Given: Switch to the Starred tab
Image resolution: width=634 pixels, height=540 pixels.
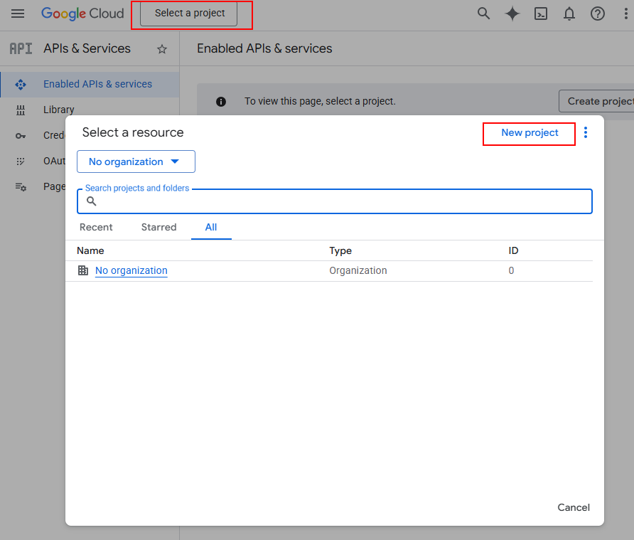Looking at the screenshot, I should click(x=158, y=227).
